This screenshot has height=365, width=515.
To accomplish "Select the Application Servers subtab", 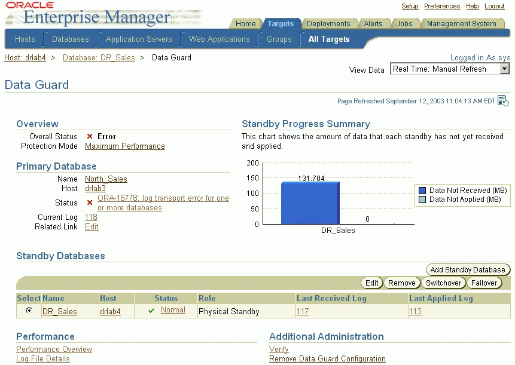I will click(x=139, y=39).
